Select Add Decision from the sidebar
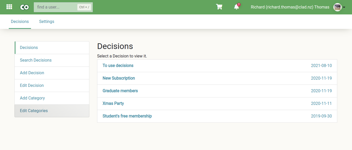The image size is (352, 150). [32, 73]
